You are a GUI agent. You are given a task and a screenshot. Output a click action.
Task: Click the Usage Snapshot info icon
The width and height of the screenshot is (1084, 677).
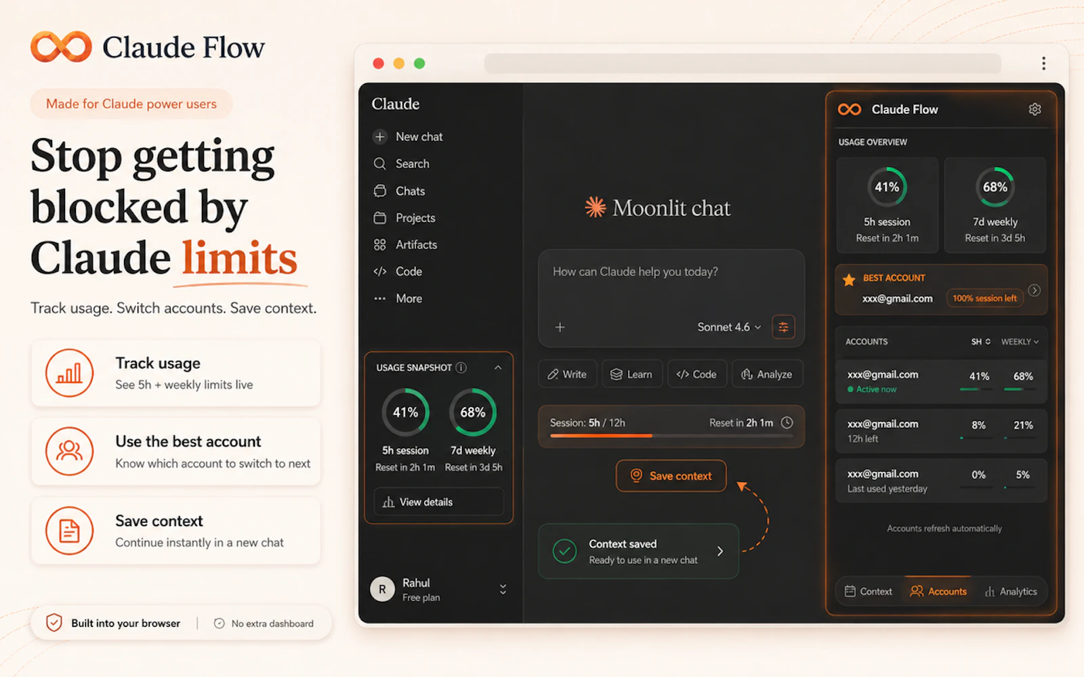pos(461,368)
